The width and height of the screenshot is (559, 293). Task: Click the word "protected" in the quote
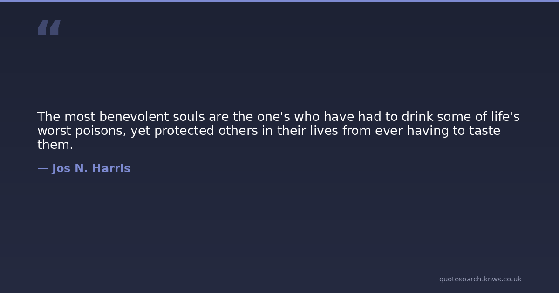pyautogui.click(x=184, y=131)
